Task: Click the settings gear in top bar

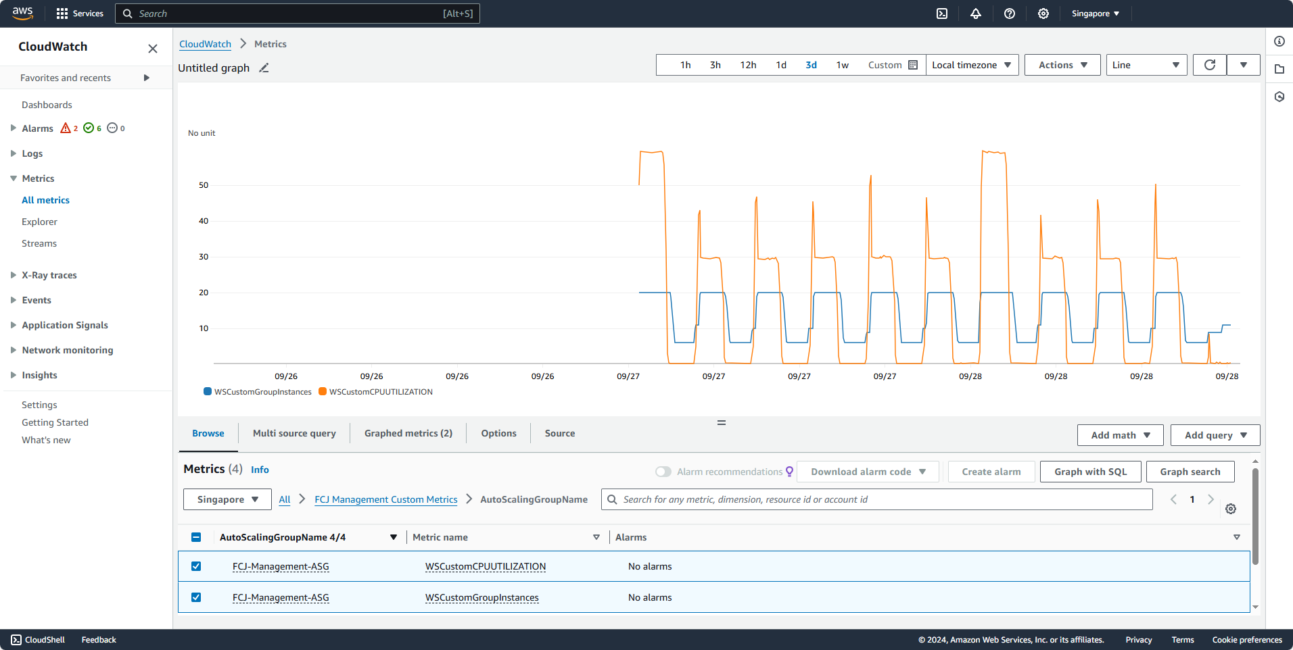Action: coord(1043,14)
